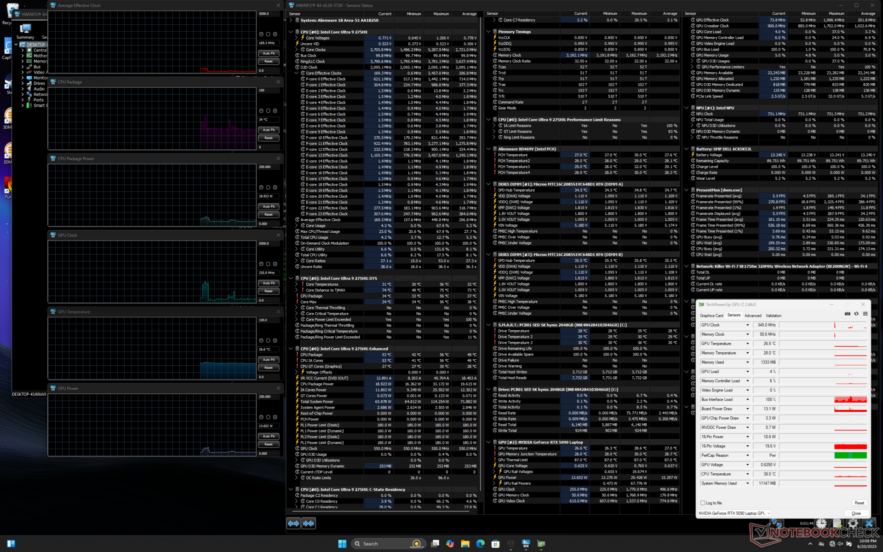Click the GPU-Z refresh icon

[856, 314]
